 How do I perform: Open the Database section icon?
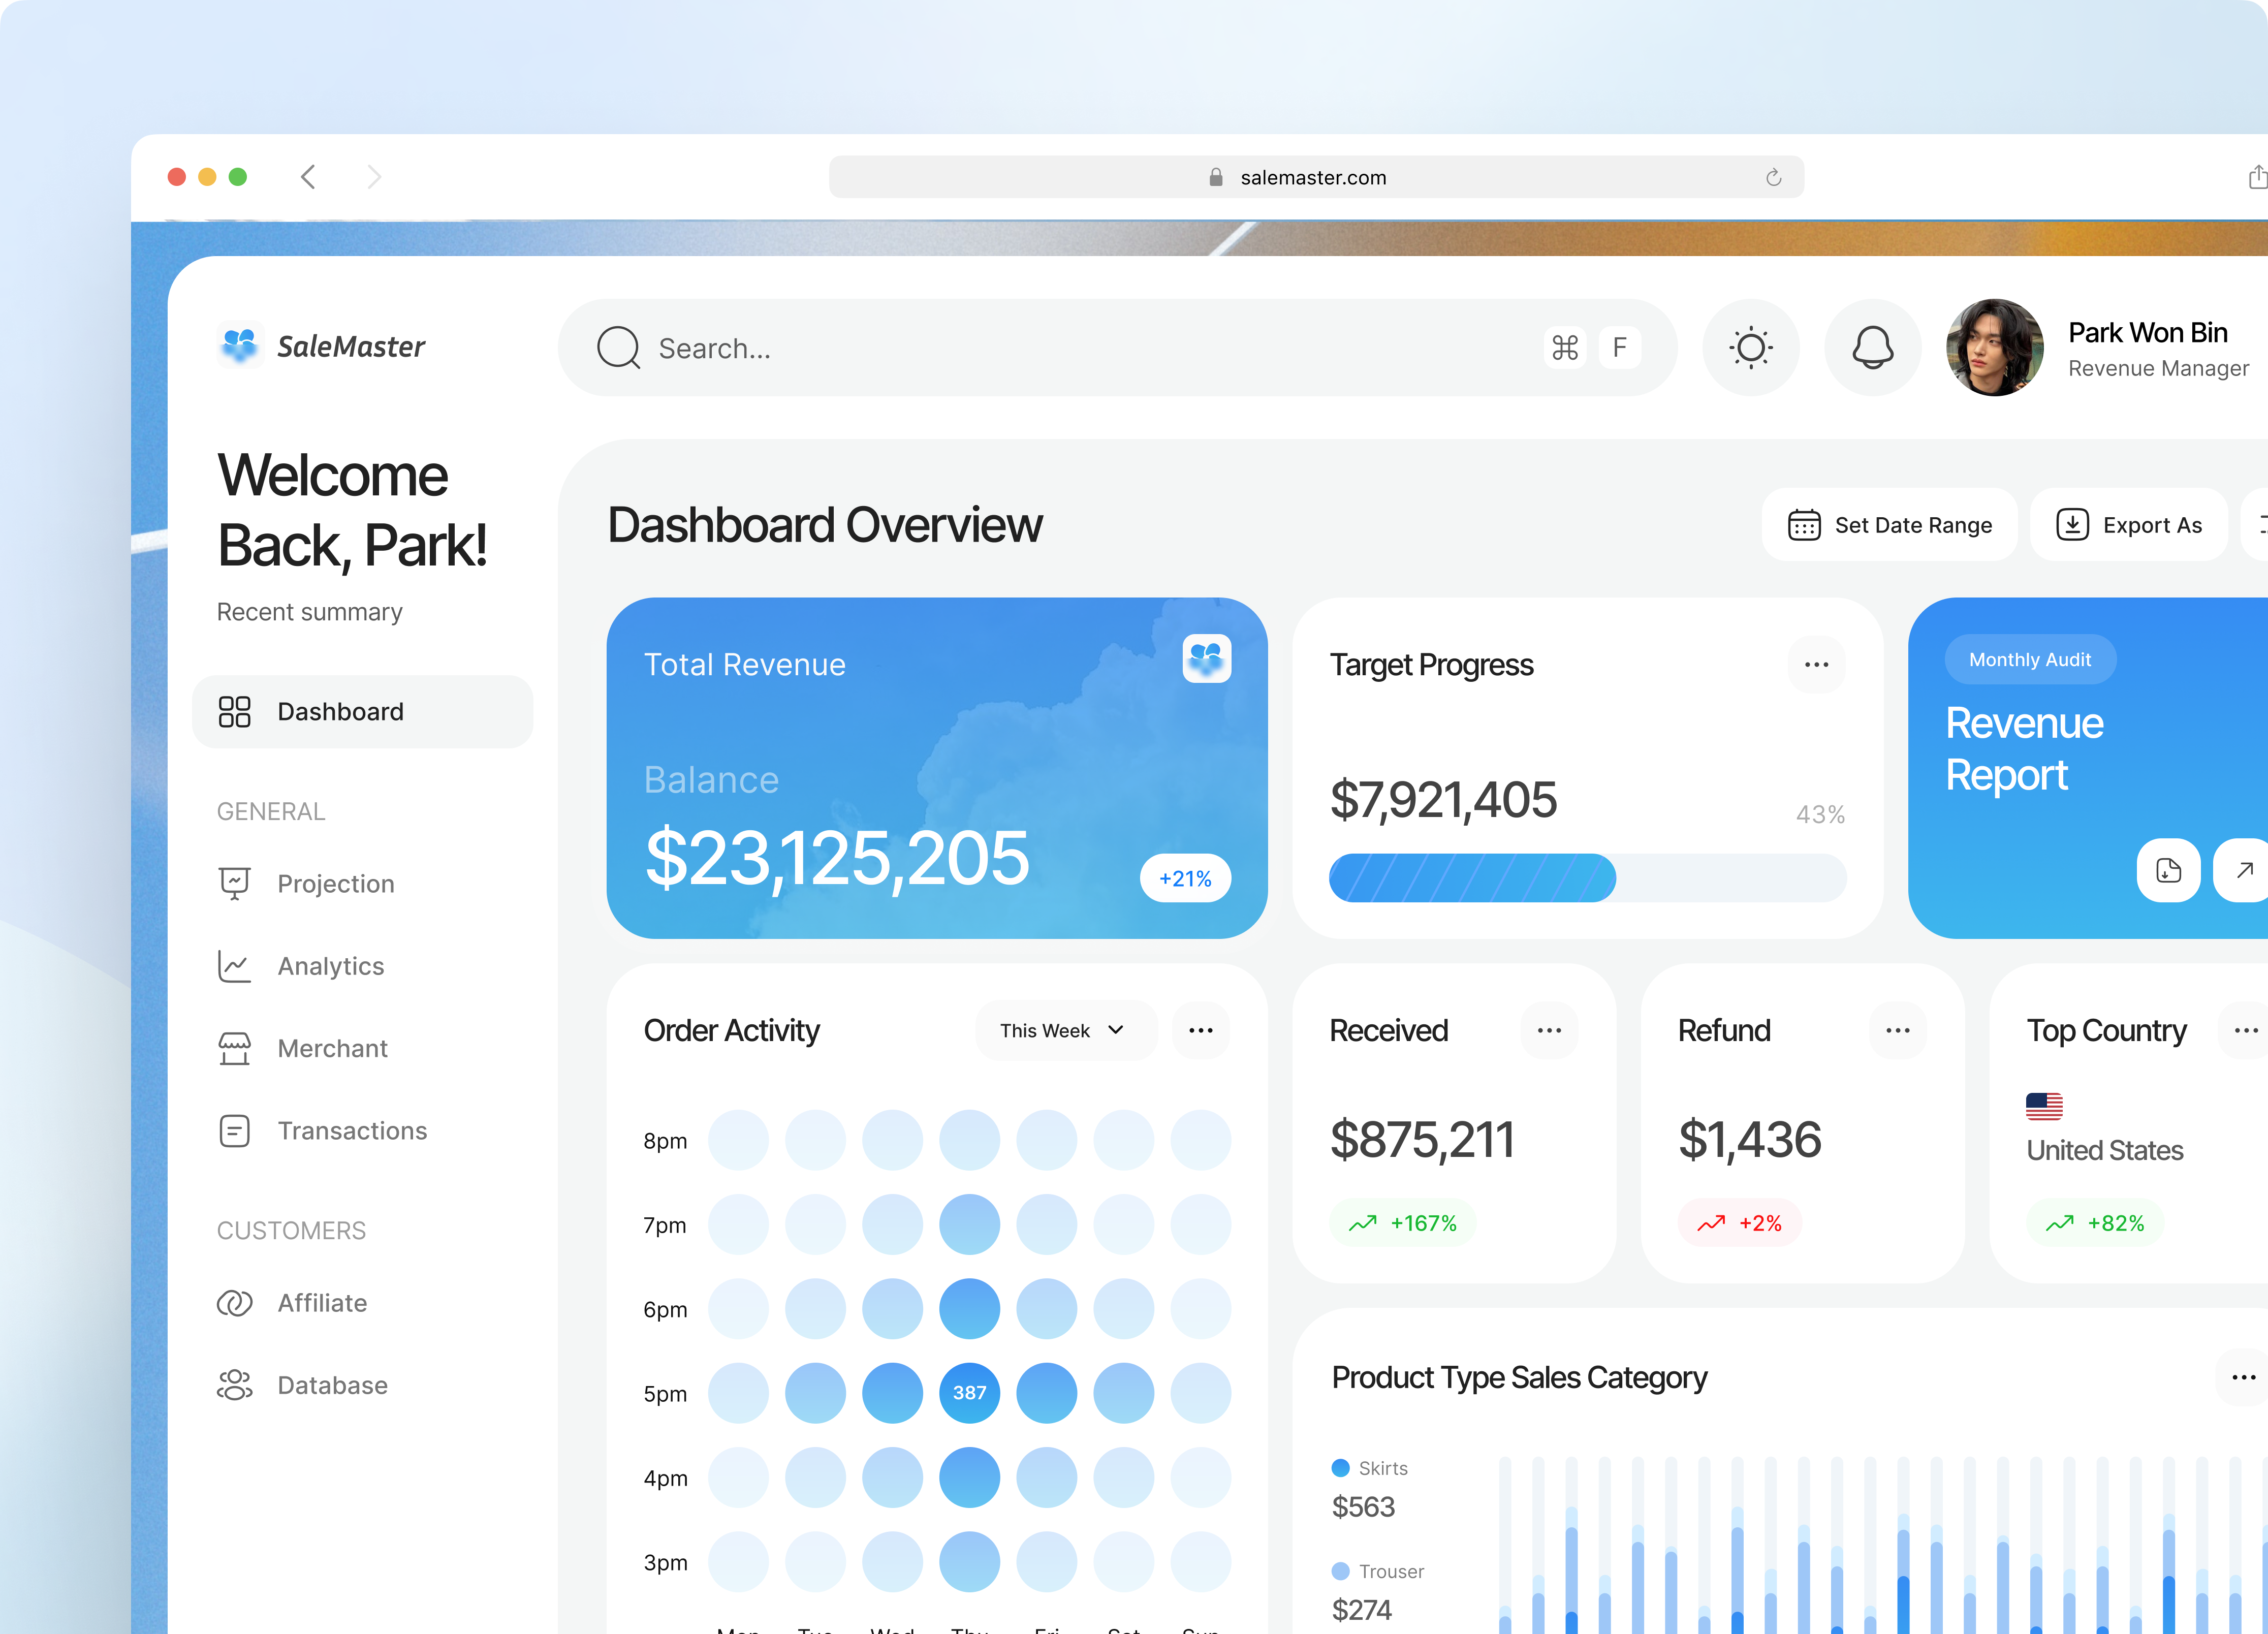point(234,1385)
